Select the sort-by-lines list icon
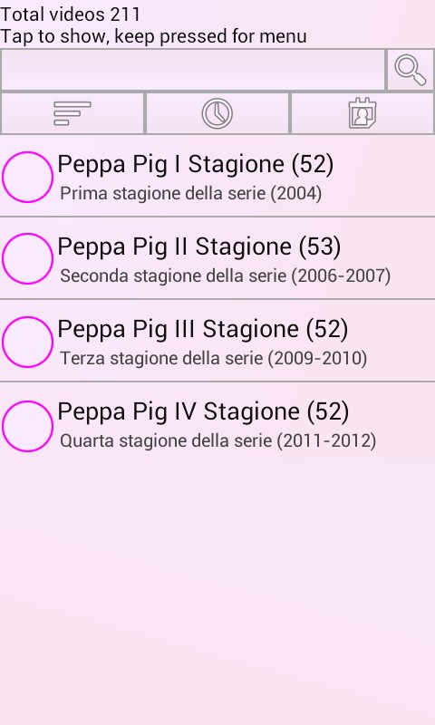Image resolution: width=435 pixels, height=725 pixels. pos(72,113)
